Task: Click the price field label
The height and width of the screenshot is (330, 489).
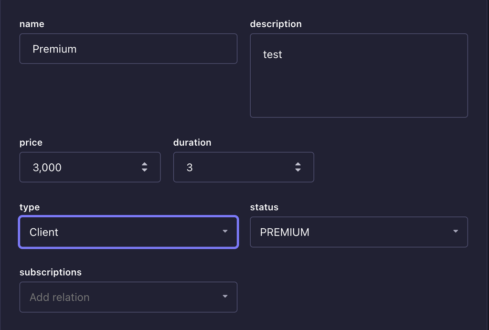Action: (31, 142)
